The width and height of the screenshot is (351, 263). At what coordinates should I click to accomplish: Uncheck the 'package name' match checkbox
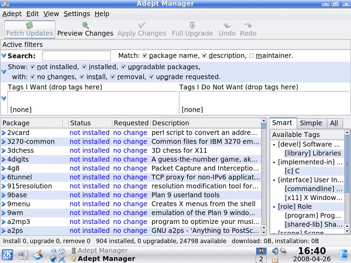(x=145, y=56)
